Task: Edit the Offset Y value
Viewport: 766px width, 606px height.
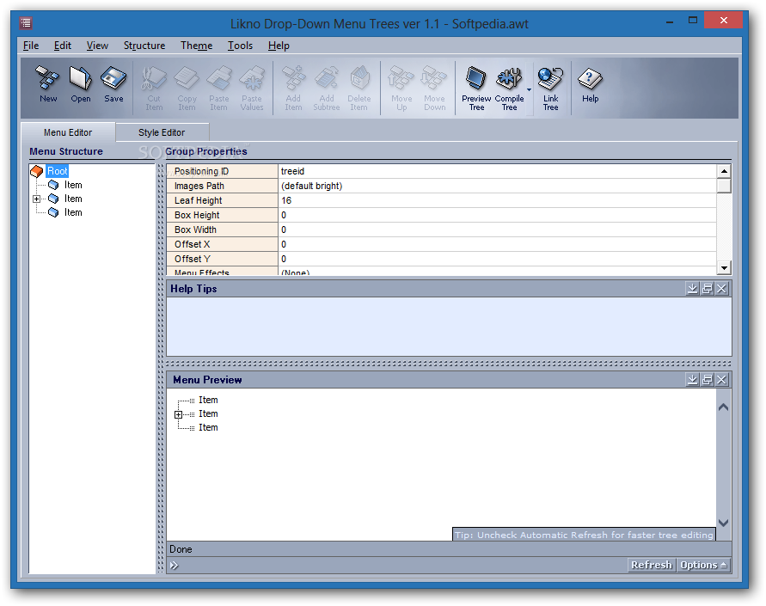Action: (x=497, y=259)
